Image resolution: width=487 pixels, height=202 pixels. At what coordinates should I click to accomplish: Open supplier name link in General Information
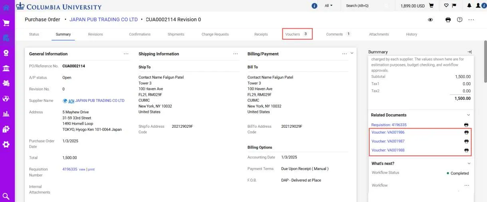[100, 101]
